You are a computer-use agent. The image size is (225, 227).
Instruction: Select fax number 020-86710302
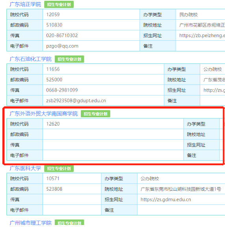click(x=62, y=36)
